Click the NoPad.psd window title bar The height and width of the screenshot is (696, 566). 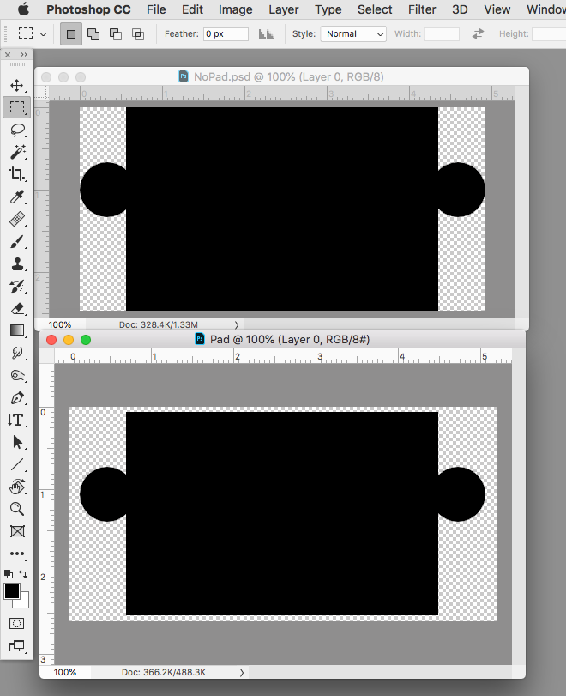(x=281, y=76)
